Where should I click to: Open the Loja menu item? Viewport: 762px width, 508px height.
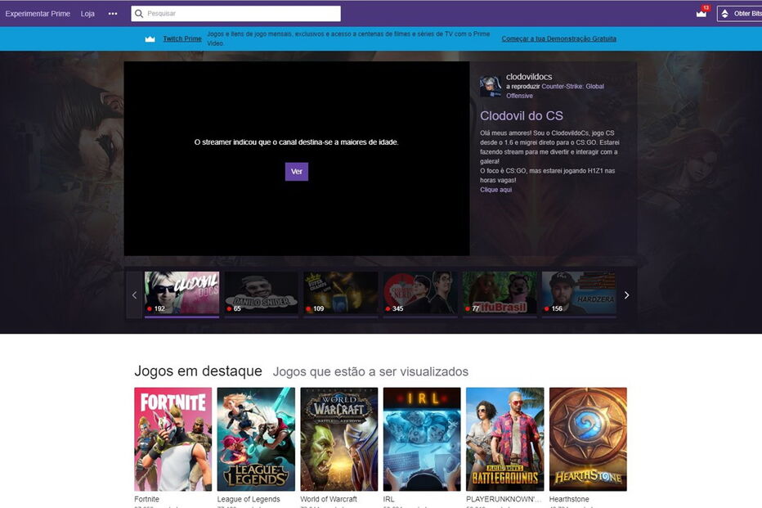87,13
